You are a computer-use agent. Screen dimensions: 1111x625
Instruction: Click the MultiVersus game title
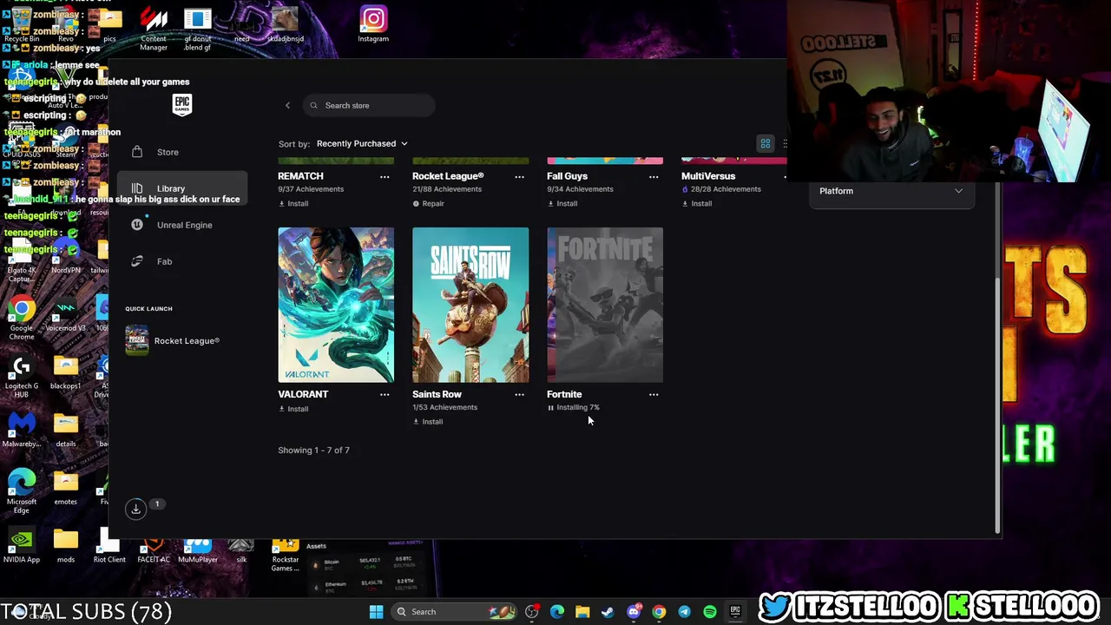(708, 177)
